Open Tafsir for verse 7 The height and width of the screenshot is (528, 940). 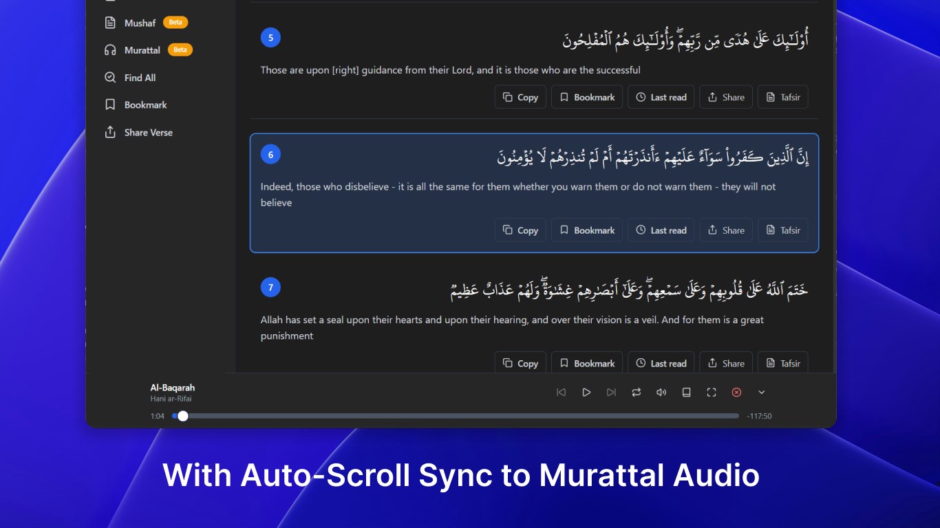pos(783,363)
